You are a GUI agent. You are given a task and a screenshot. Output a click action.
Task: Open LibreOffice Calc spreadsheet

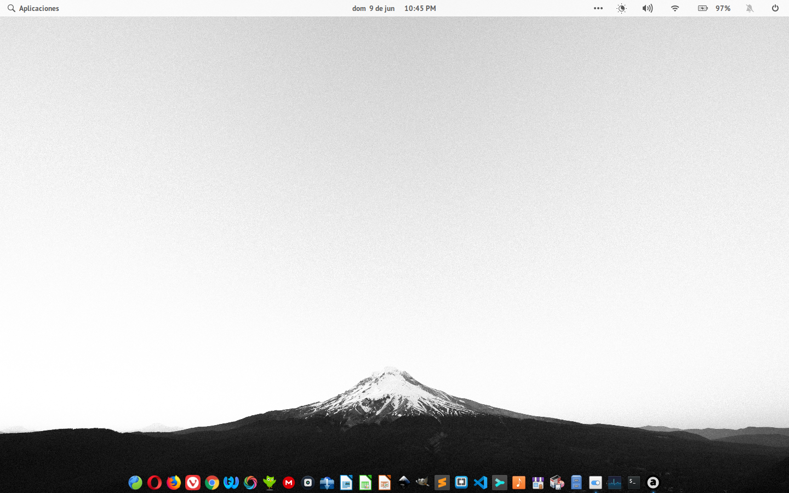pyautogui.click(x=365, y=483)
